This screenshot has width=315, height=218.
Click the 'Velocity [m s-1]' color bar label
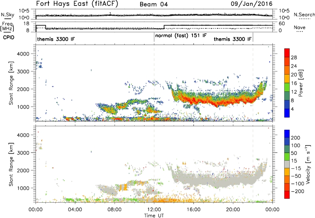click(308, 164)
